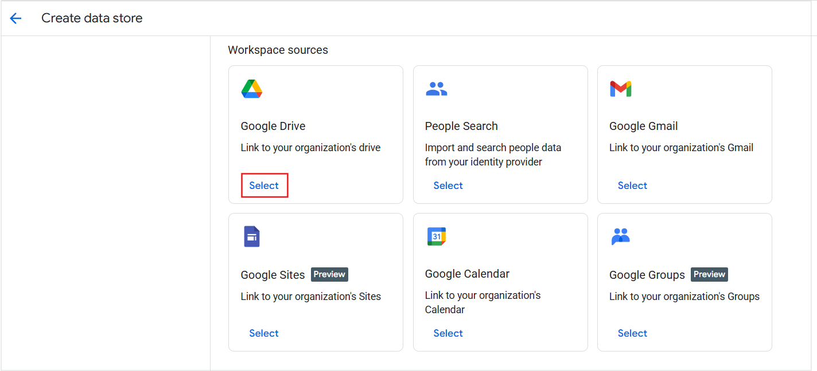Select the Google Drive data source

pyautogui.click(x=264, y=185)
